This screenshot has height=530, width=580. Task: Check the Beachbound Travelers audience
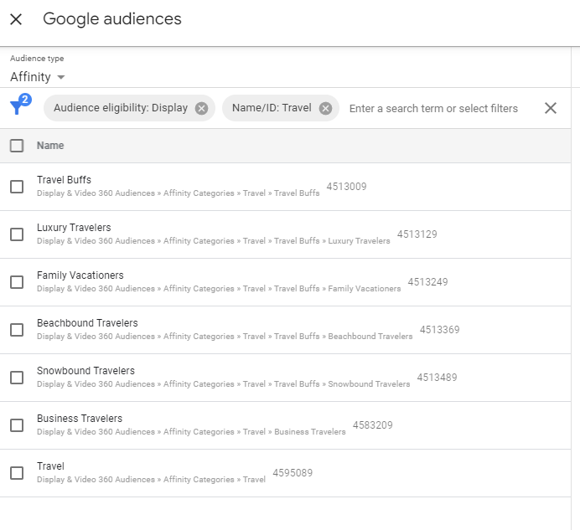pyautogui.click(x=17, y=330)
